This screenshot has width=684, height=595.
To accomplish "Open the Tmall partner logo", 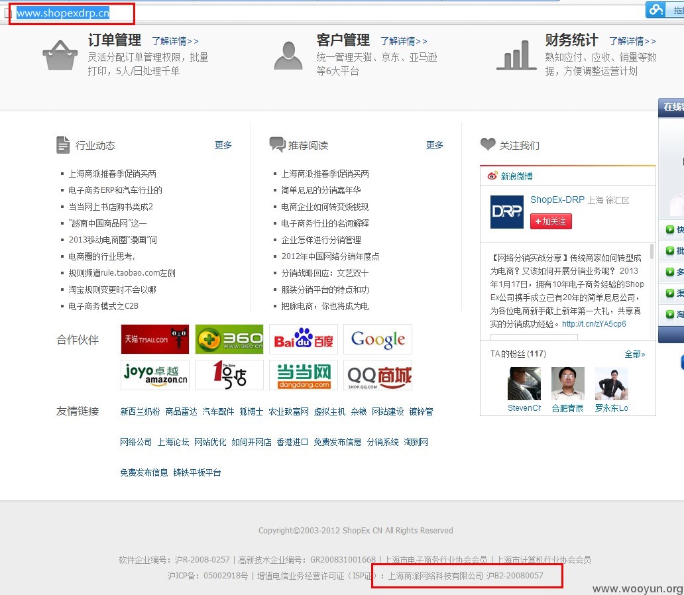I will tap(155, 339).
